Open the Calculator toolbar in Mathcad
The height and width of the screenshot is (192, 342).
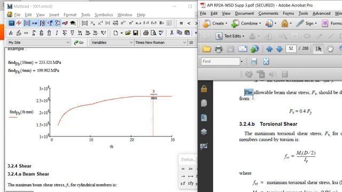[11, 23]
